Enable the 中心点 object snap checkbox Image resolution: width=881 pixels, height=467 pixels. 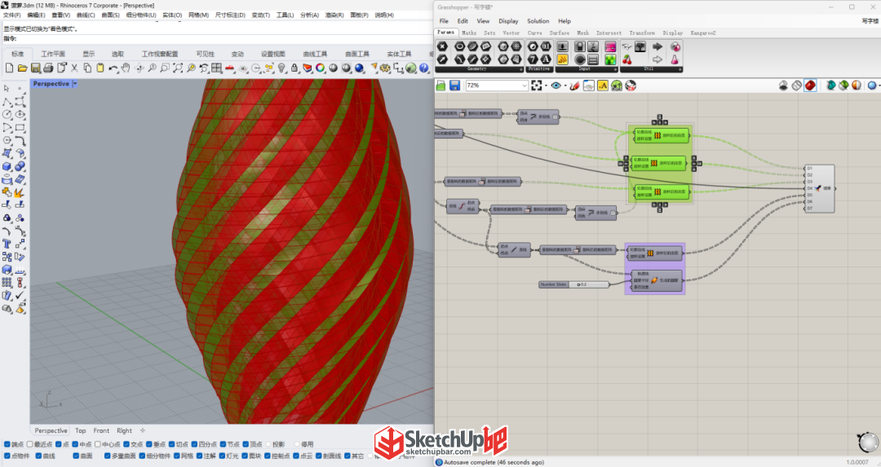coord(98,444)
